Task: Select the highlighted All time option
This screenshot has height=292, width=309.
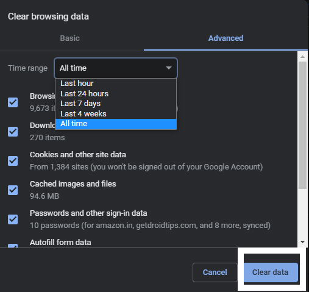Action: (116, 124)
